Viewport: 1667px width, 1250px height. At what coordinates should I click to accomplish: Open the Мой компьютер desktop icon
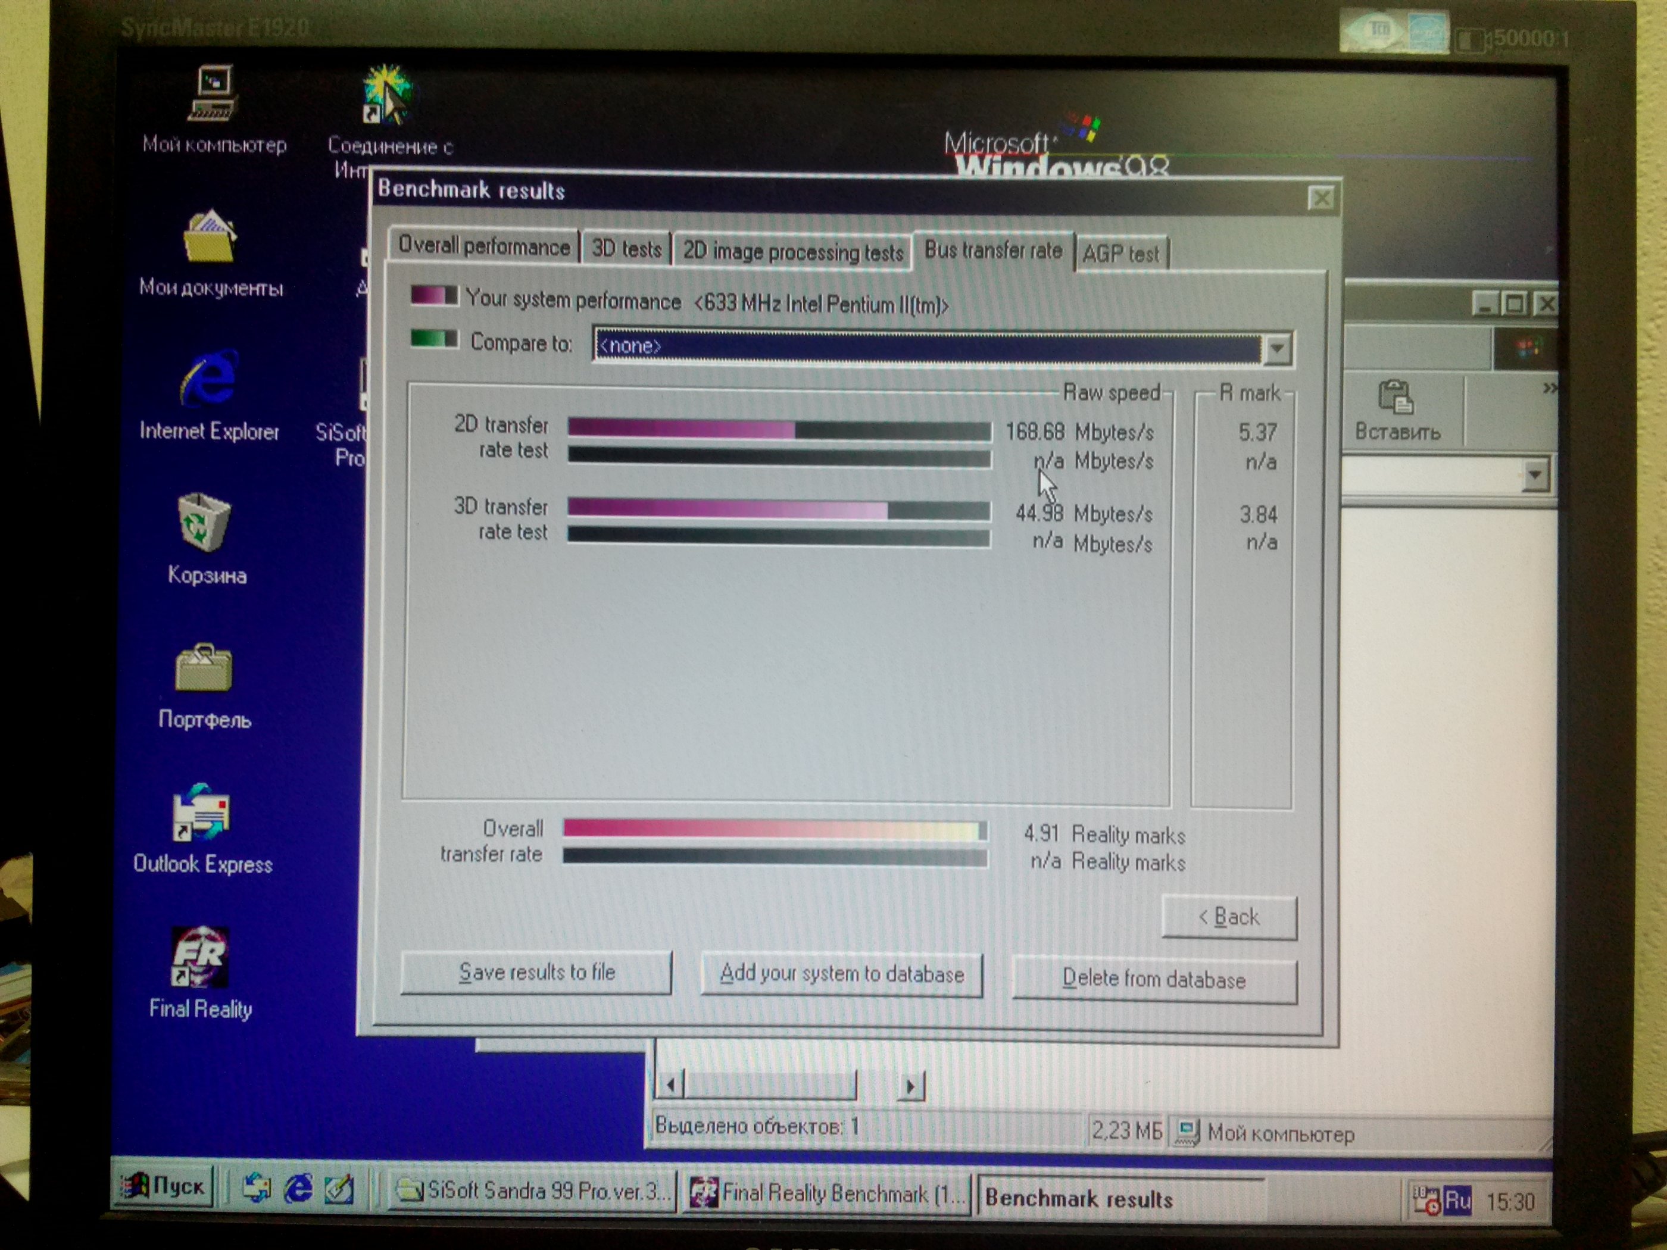(213, 94)
